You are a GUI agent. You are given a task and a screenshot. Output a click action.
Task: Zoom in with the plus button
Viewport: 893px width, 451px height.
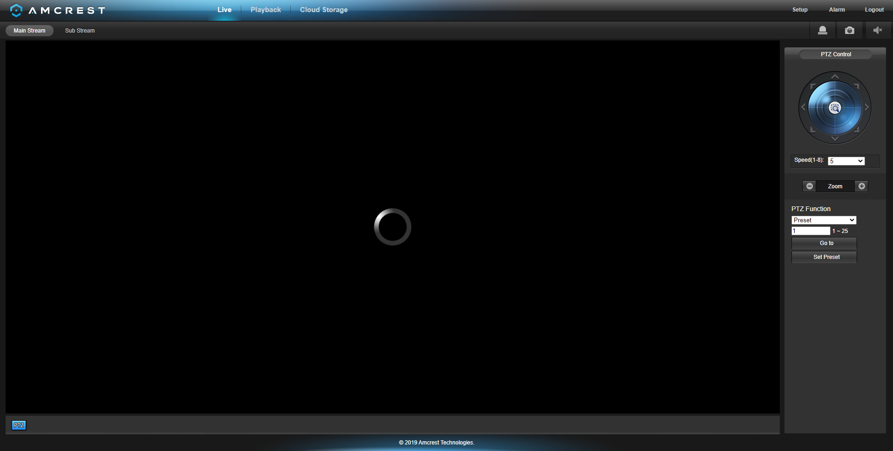point(862,186)
